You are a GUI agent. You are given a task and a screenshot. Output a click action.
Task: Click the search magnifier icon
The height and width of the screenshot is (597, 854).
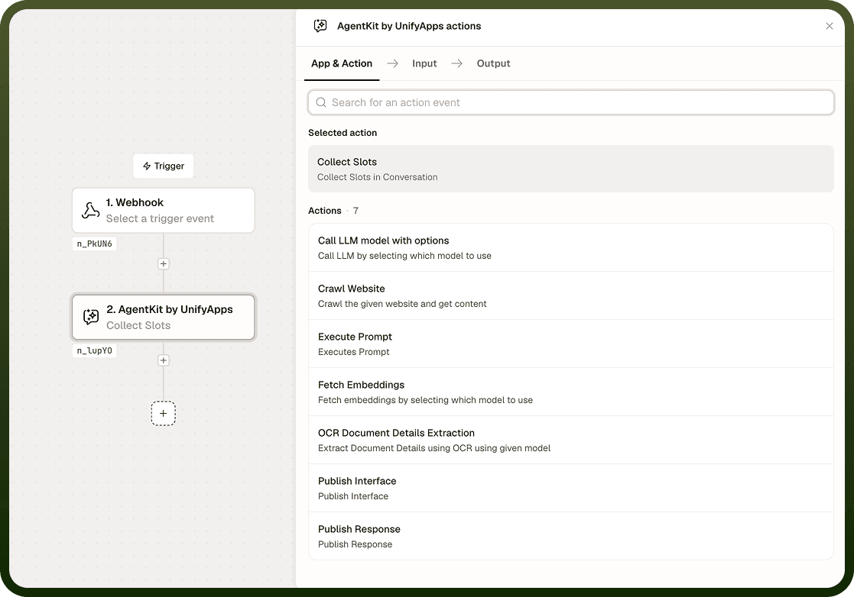(321, 102)
